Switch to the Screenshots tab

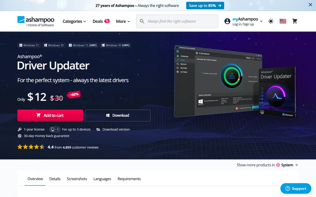click(77, 179)
